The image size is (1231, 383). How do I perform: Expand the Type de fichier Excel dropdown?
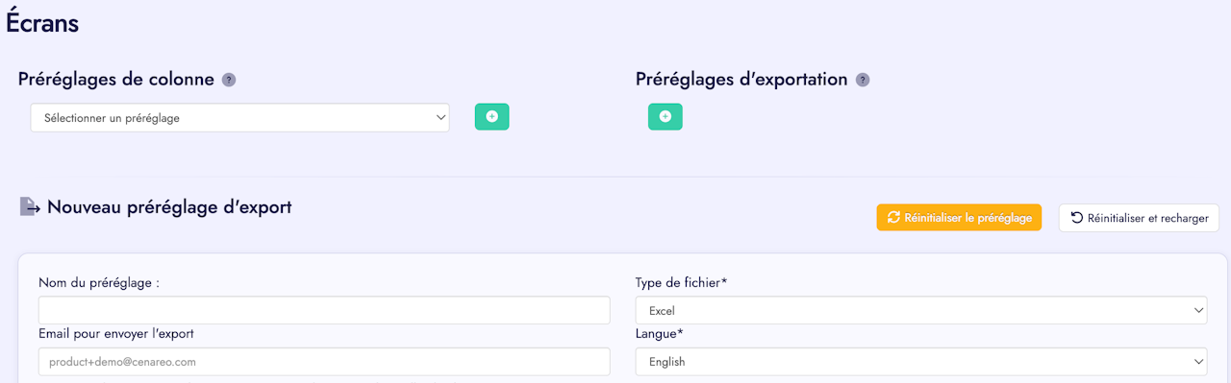pyautogui.click(x=921, y=311)
